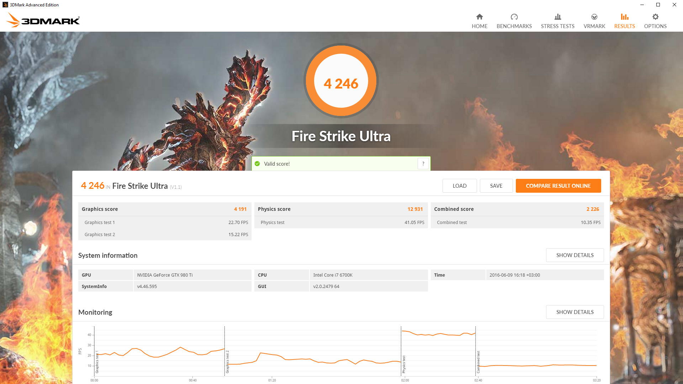Image resolution: width=683 pixels, height=384 pixels.
Task: Show details for System information
Action: tap(575, 255)
